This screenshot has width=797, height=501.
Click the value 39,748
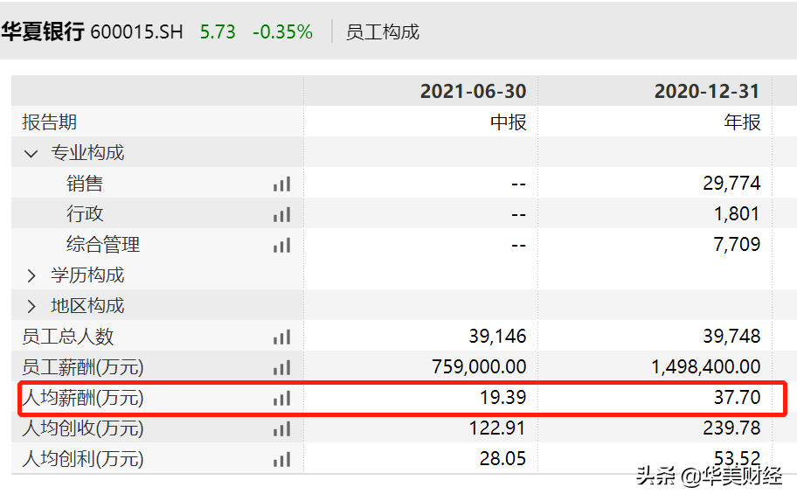(732, 337)
